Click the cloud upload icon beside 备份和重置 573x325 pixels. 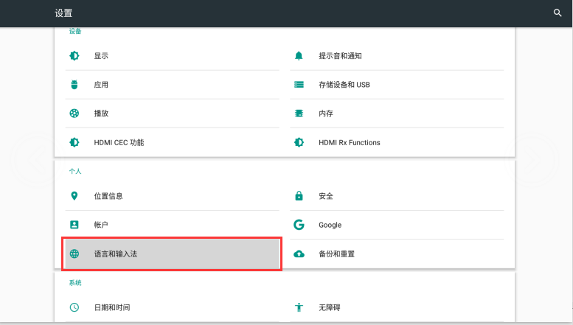point(299,254)
